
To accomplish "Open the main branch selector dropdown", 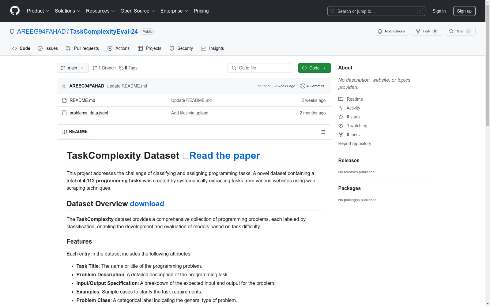I will tap(73, 68).
